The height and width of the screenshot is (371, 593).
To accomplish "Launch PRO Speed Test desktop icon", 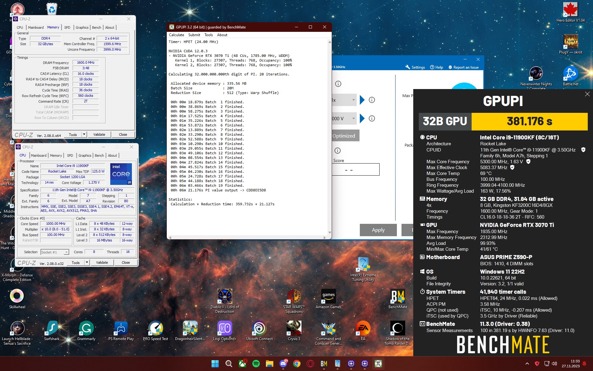I will pyautogui.click(x=155, y=330).
